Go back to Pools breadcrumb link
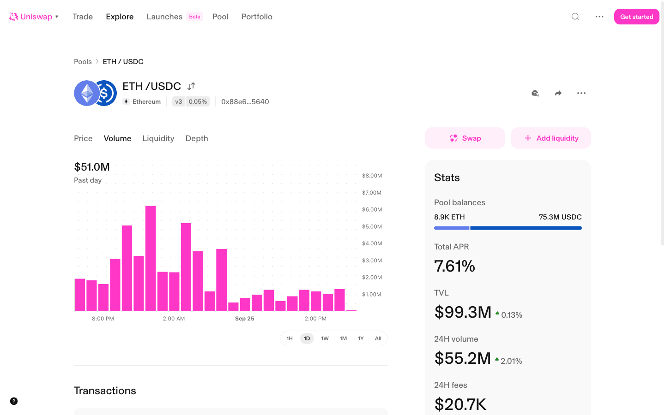Screen dimensions: 665x415 [83, 62]
